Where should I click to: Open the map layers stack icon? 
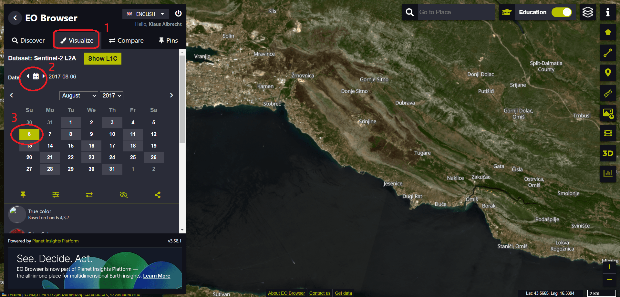click(x=587, y=13)
